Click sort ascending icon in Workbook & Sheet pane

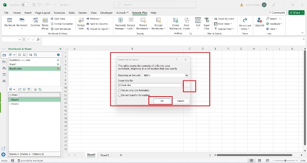click(x=20, y=55)
